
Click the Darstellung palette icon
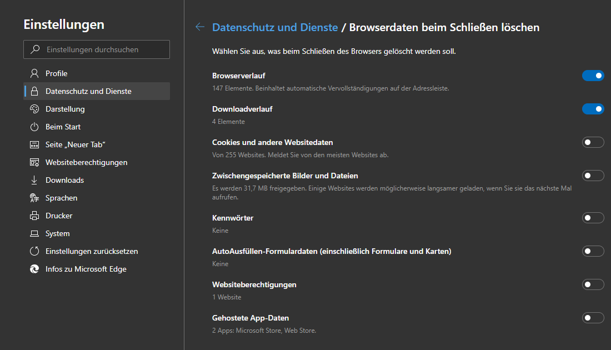click(34, 109)
